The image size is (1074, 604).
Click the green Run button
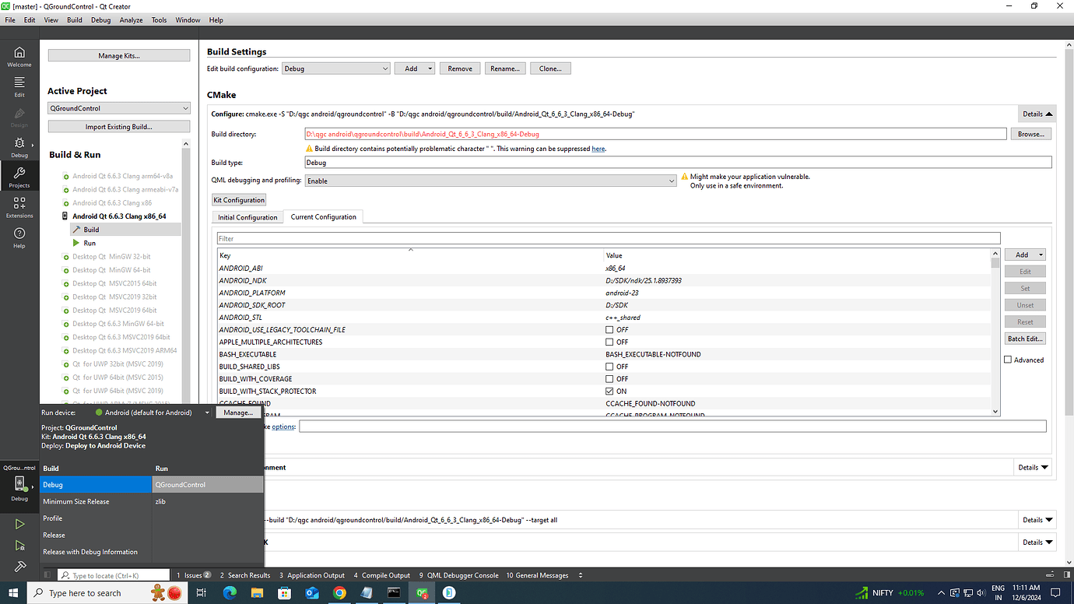pos(19,524)
